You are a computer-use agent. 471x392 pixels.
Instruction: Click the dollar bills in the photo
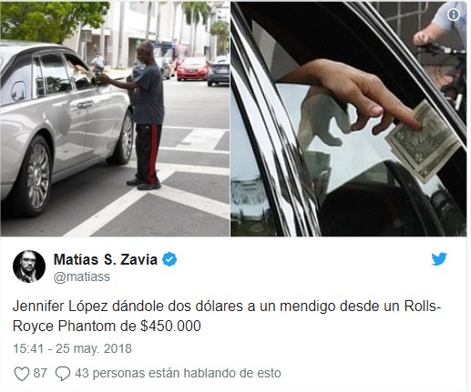[x=425, y=143]
